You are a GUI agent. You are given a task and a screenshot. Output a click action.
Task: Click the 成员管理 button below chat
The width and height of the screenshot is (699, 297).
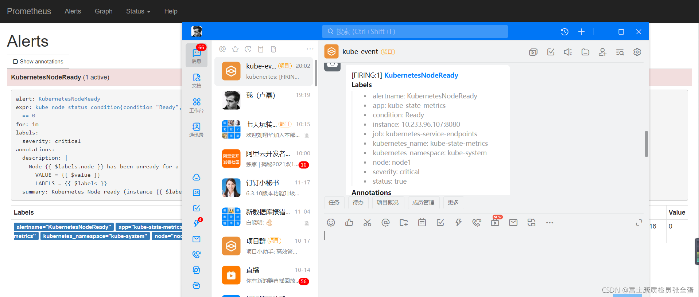[x=423, y=202]
